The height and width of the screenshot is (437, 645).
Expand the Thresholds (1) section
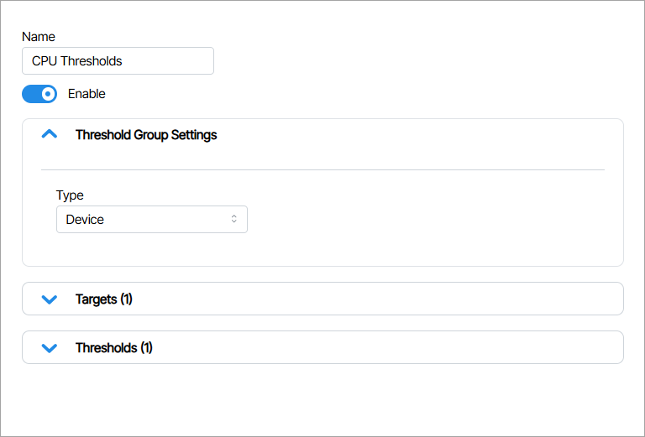[x=322, y=347]
